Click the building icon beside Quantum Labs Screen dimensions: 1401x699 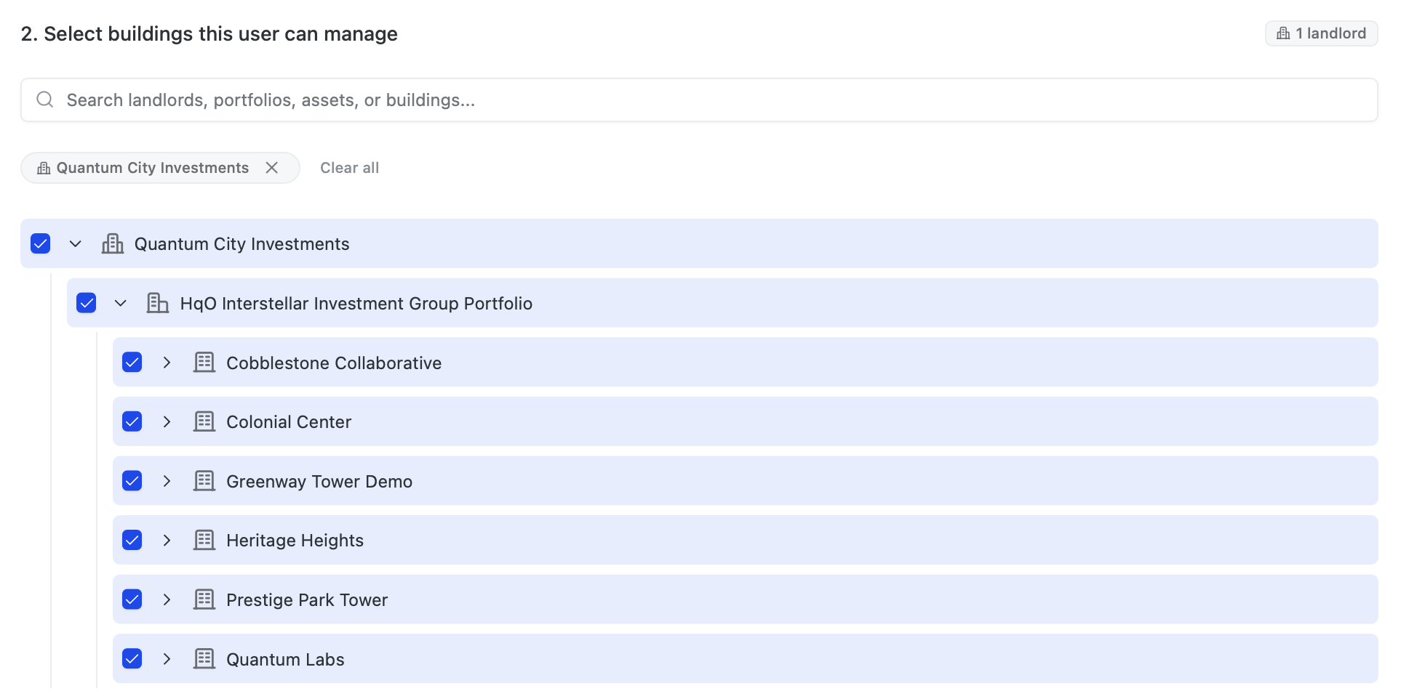pyautogui.click(x=204, y=659)
